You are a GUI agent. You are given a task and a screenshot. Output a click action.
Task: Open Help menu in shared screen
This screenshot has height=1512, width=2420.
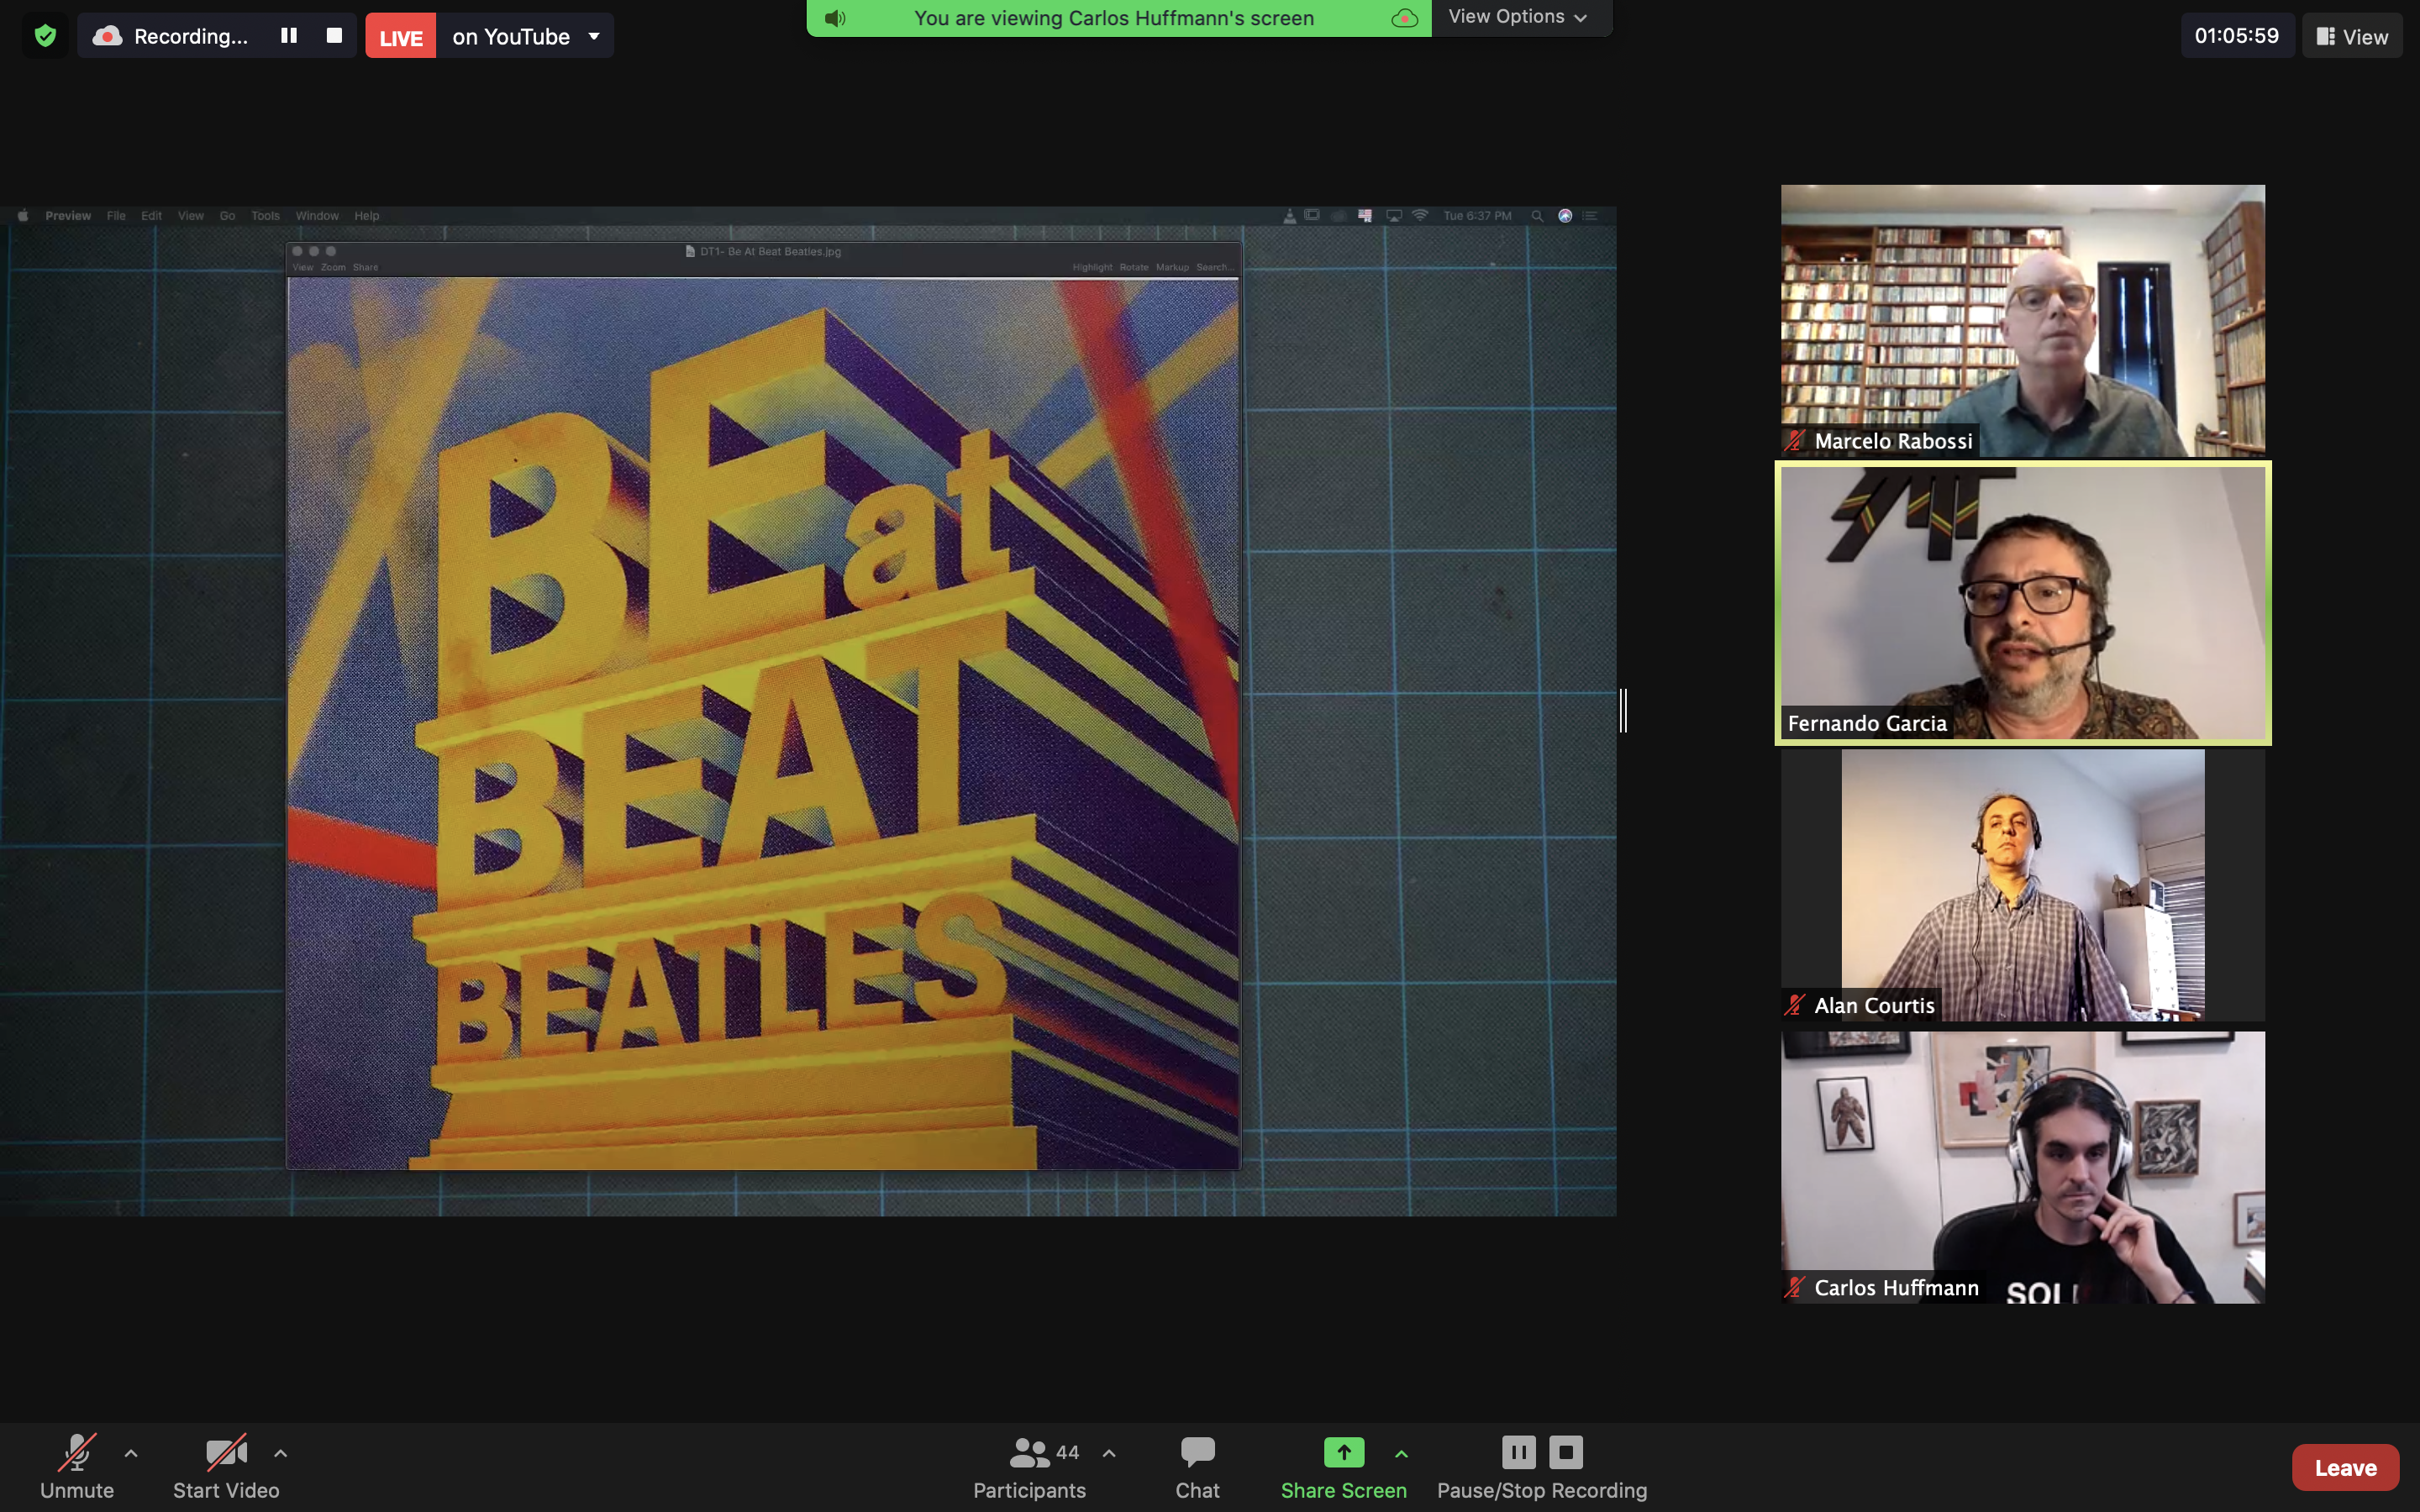click(x=366, y=215)
